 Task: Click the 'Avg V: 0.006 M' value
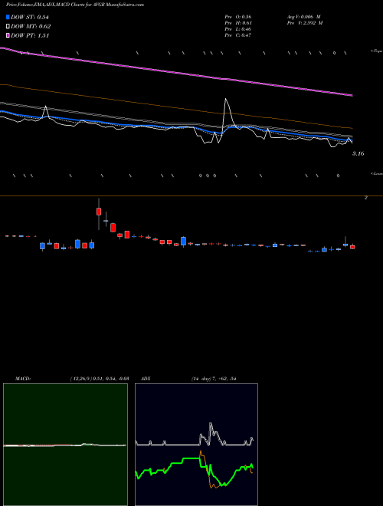[x=303, y=17]
